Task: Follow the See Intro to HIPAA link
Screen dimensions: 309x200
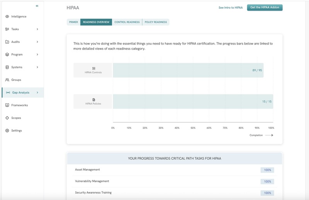Action: 231,7
